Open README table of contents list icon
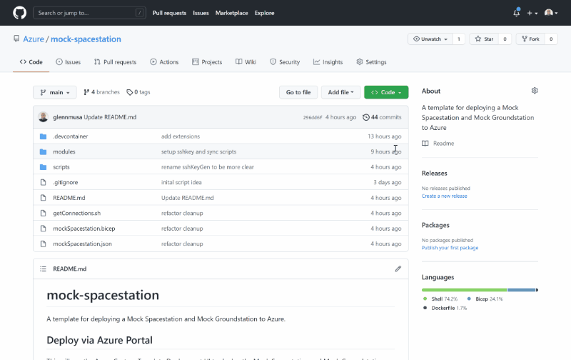The width and height of the screenshot is (571, 360). point(43,269)
